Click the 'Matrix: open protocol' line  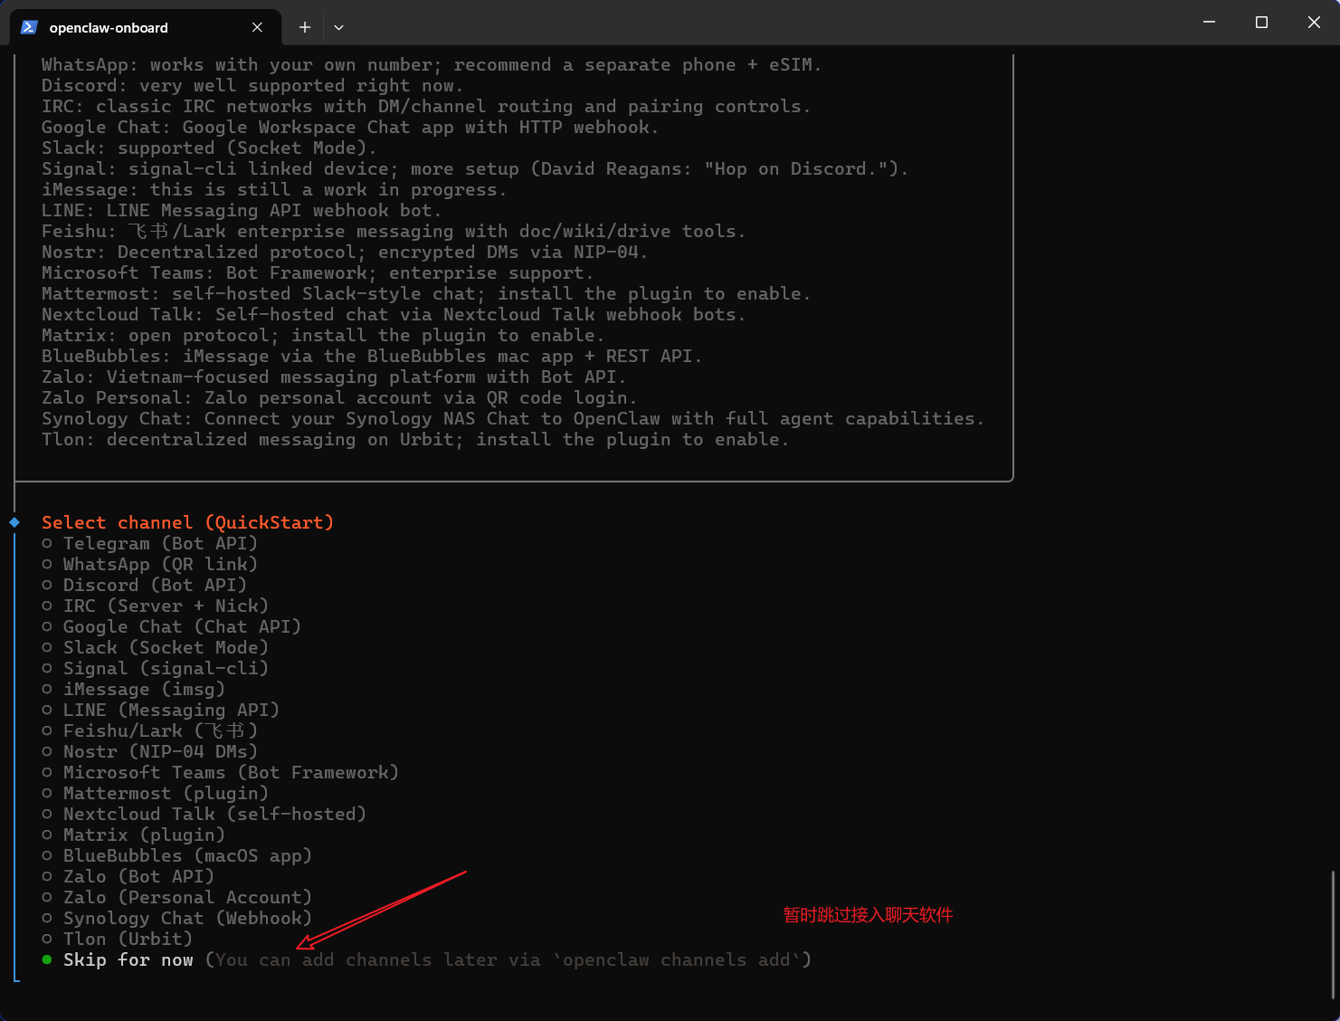pyautogui.click(x=323, y=335)
